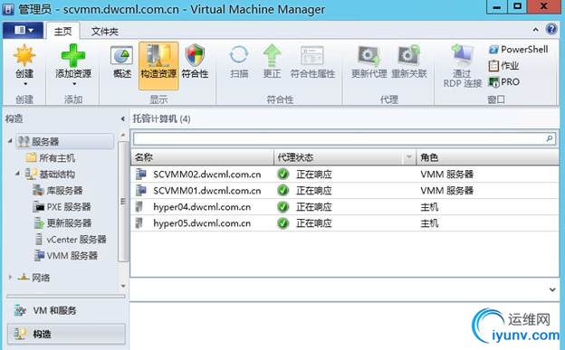Collapse the Servers (服务器) tree node
The width and height of the screenshot is (565, 350).
(x=10, y=141)
